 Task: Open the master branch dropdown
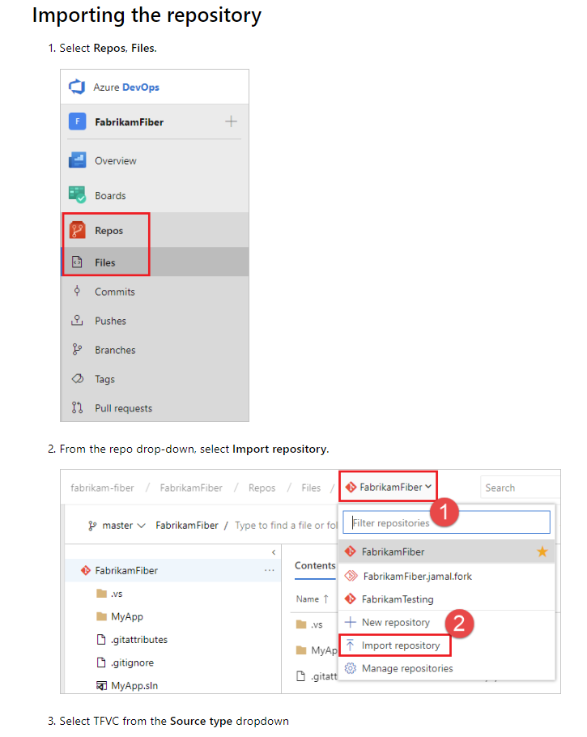[117, 526]
